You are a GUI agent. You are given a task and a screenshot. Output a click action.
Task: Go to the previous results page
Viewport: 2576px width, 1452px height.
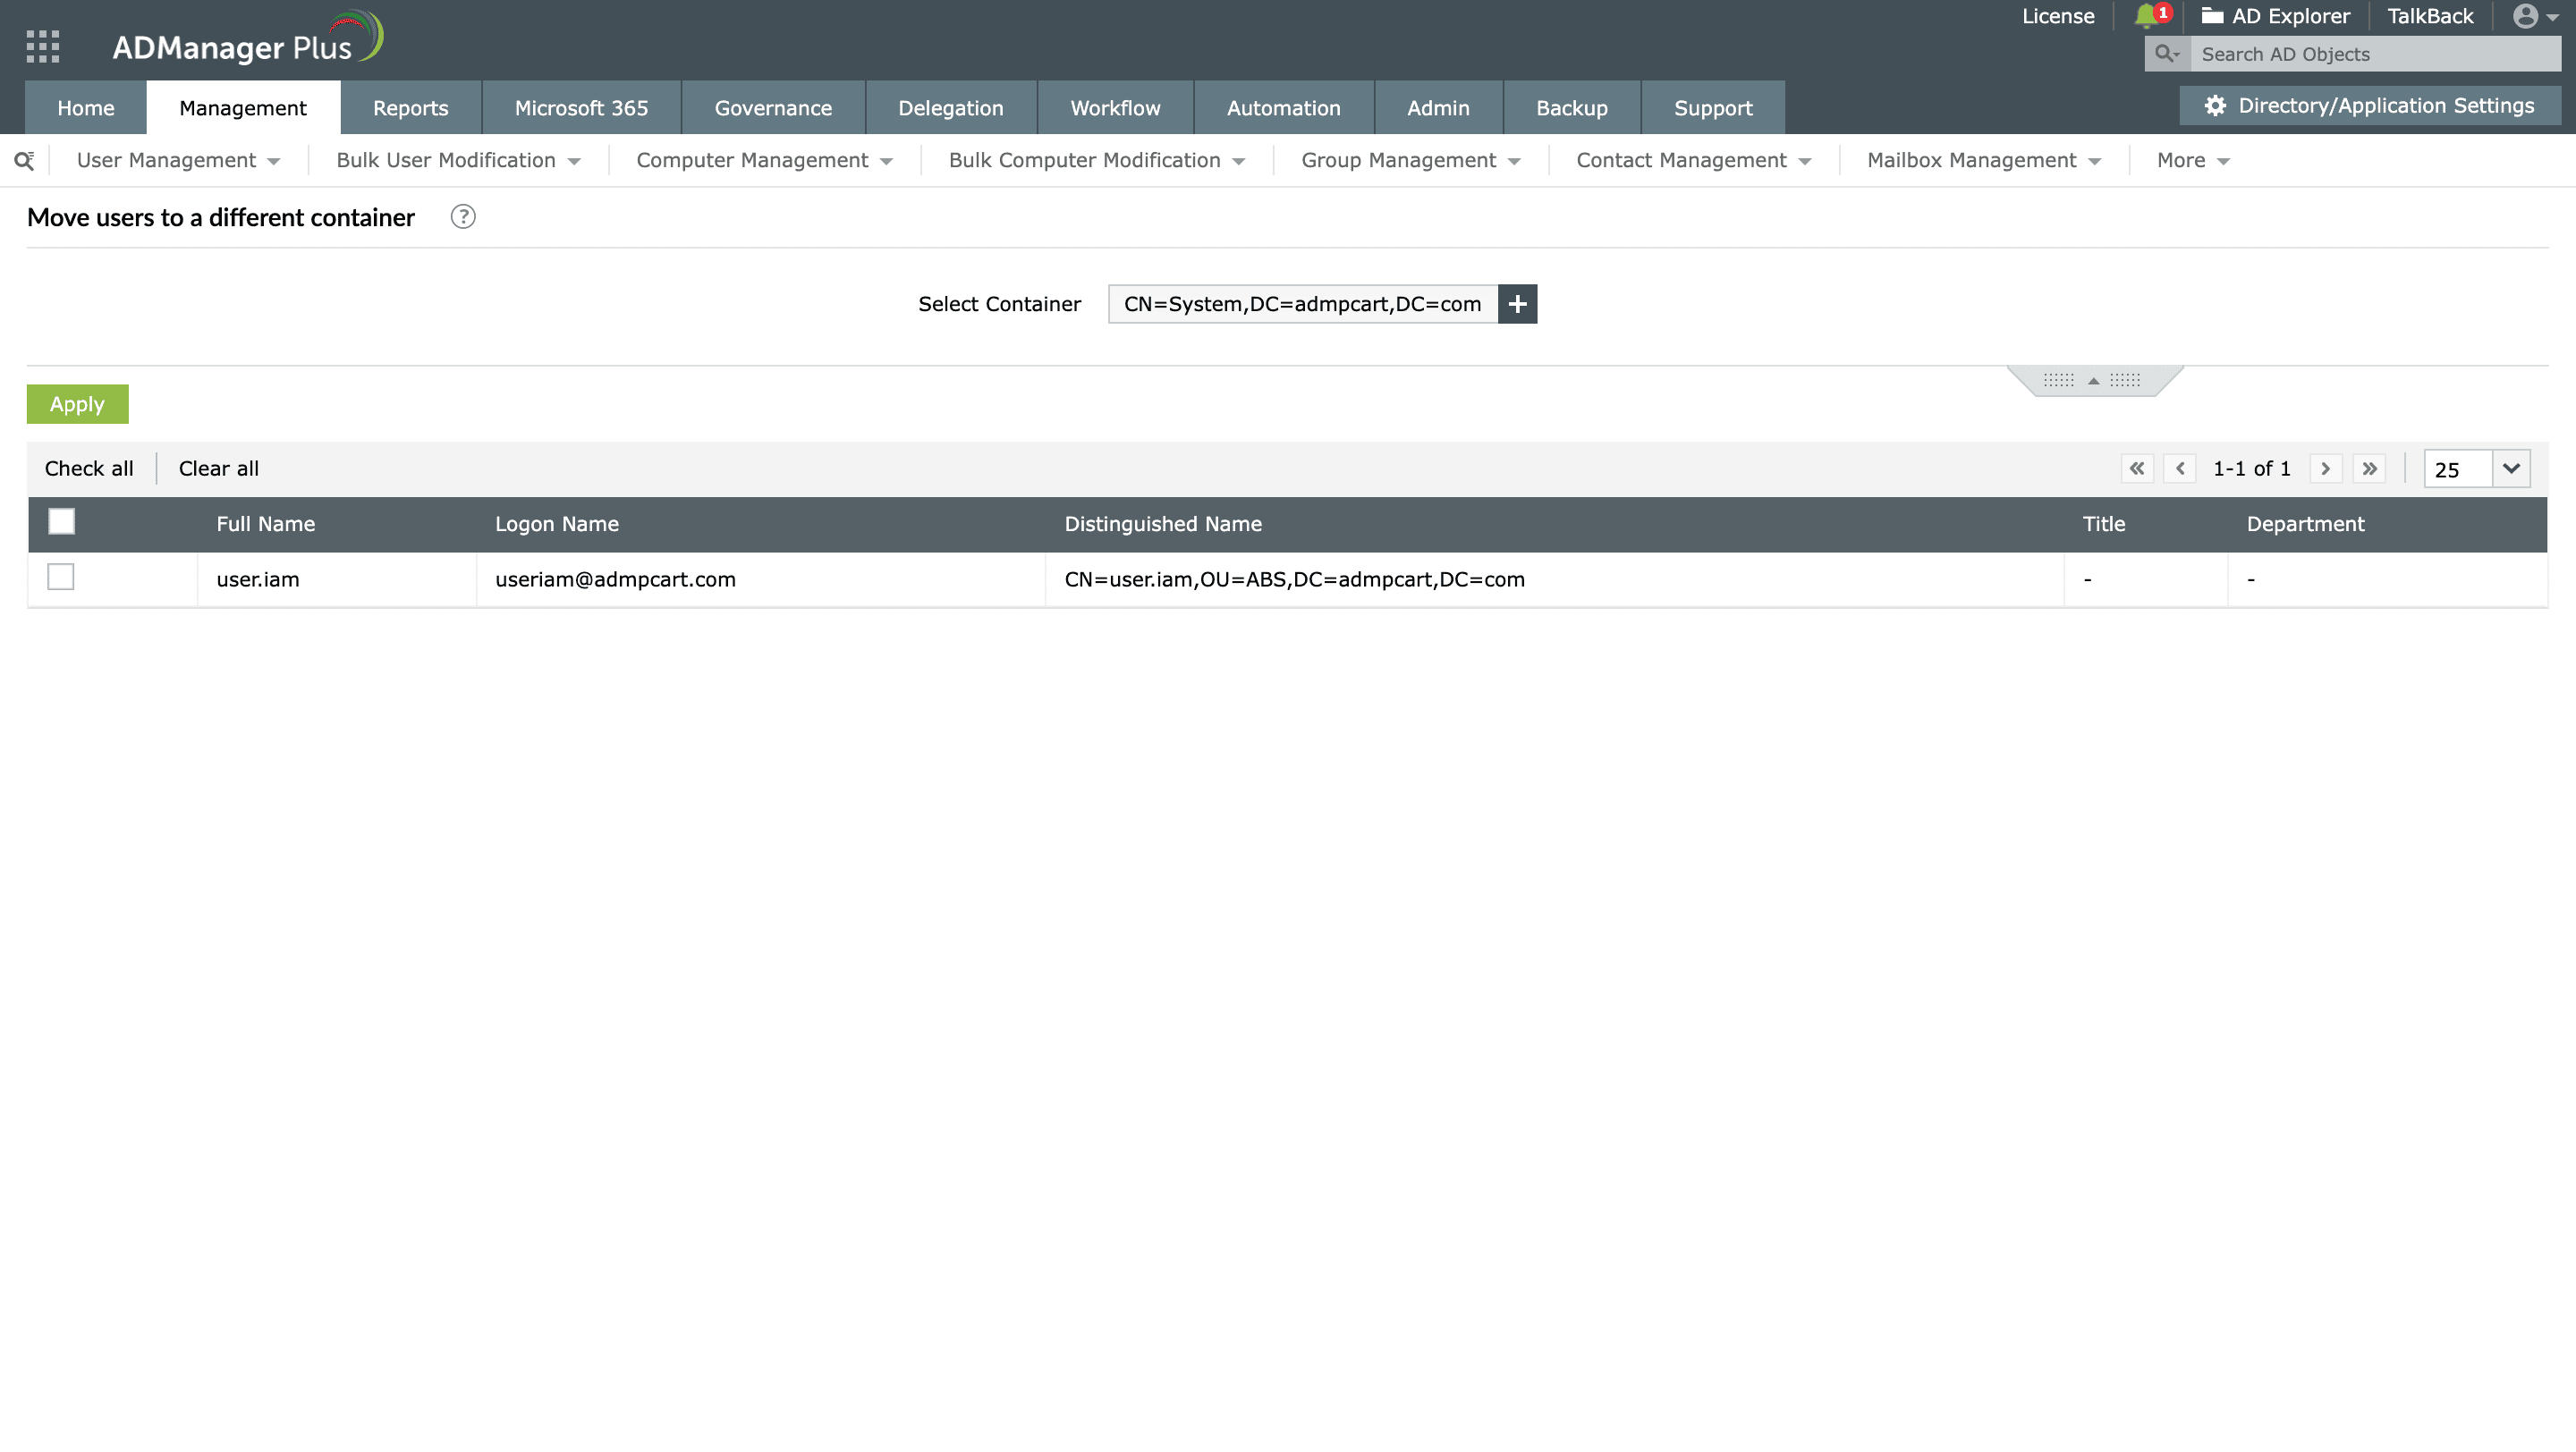tap(2180, 469)
